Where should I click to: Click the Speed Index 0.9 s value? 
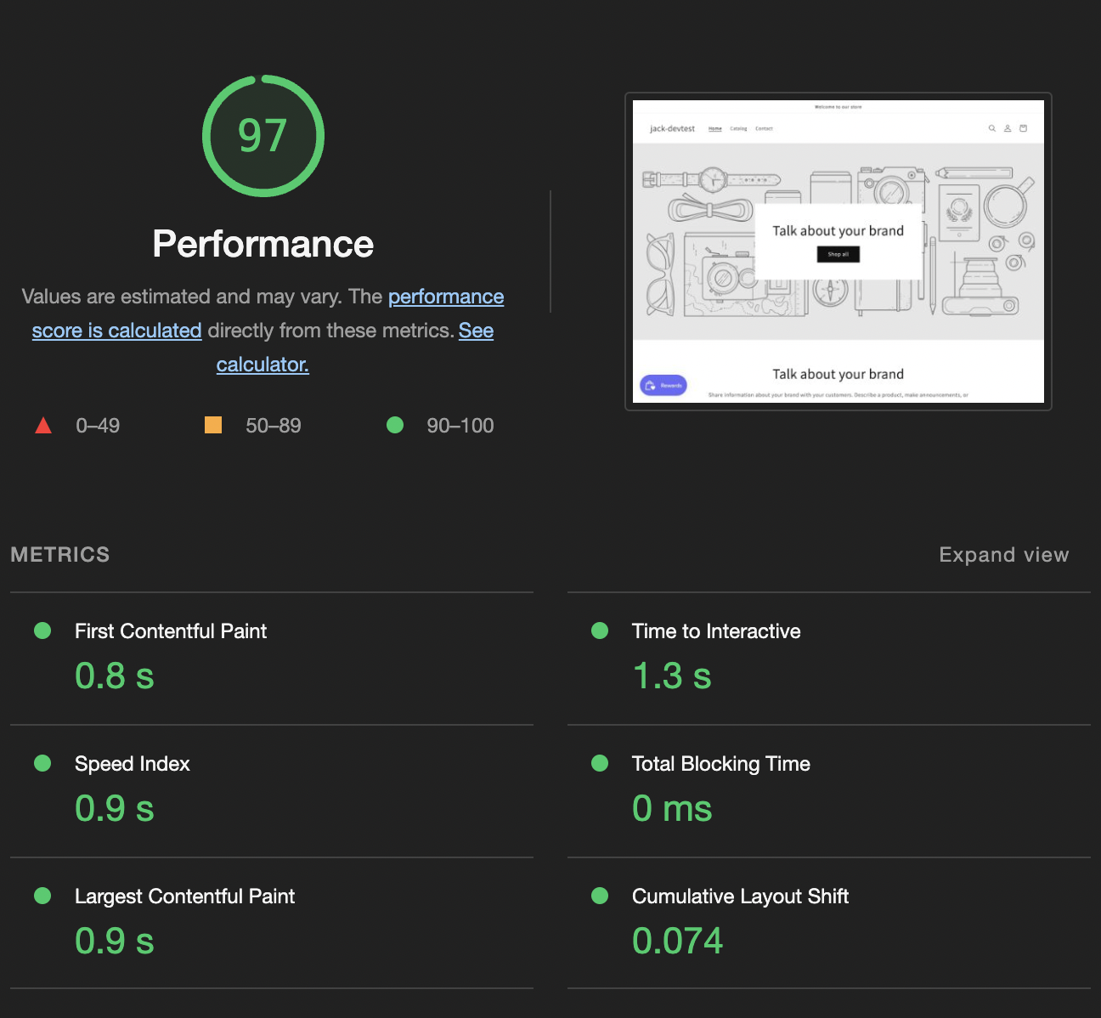tap(115, 808)
